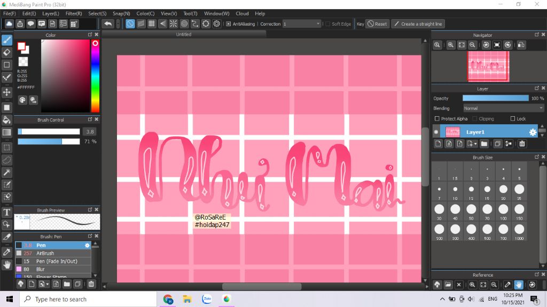Select the Move tool

coord(6,92)
